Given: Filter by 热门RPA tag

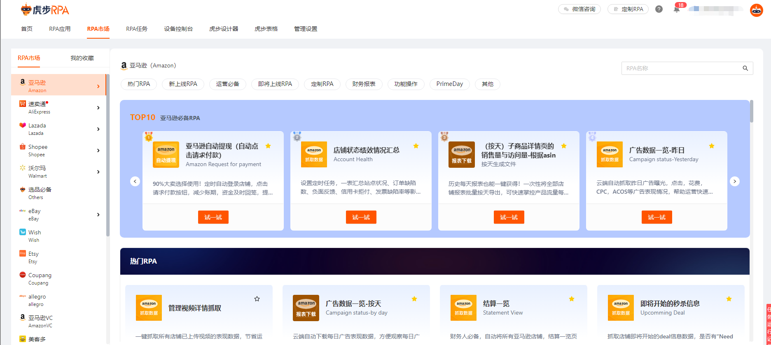Looking at the screenshot, I should click(139, 84).
